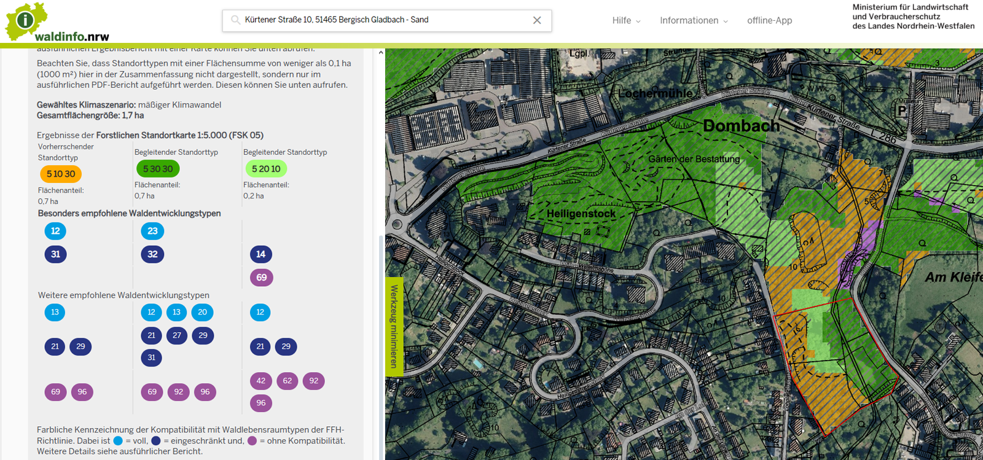Click the panel scrollbar up arrow

381,53
